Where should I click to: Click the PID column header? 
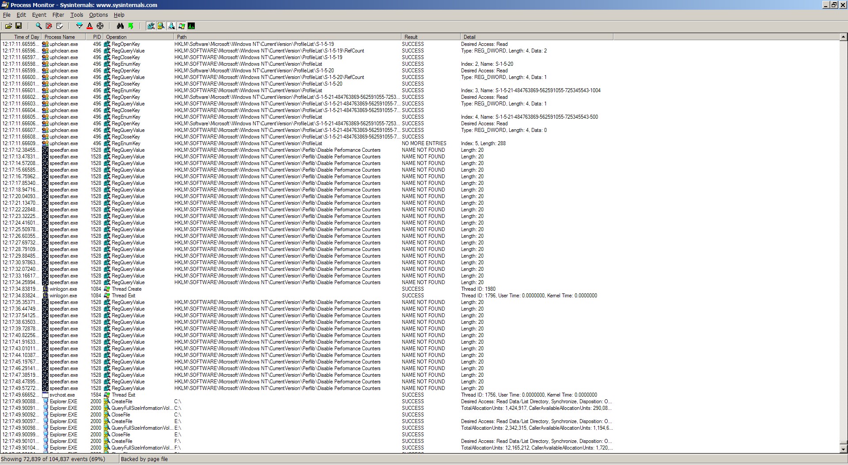(95, 37)
